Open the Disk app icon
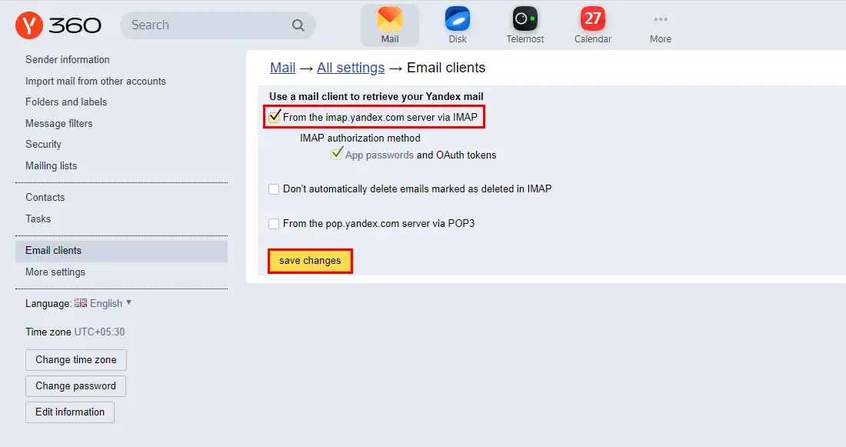Viewport: 846px width, 447px height. 458,25
